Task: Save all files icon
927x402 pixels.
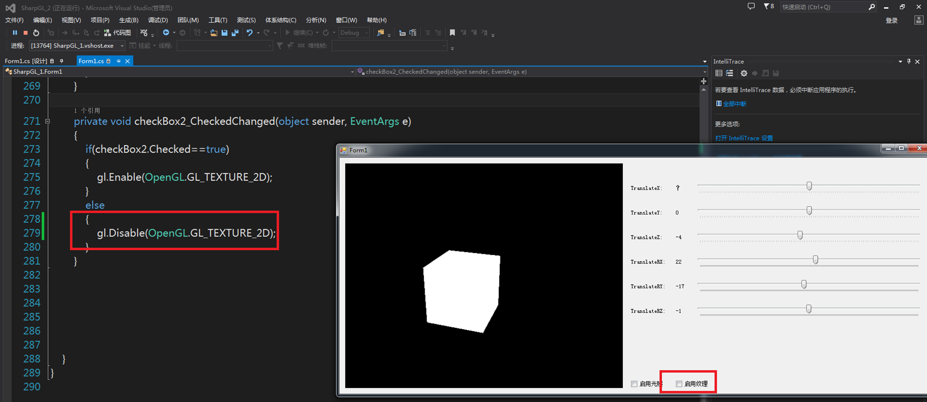Action: click(235, 33)
